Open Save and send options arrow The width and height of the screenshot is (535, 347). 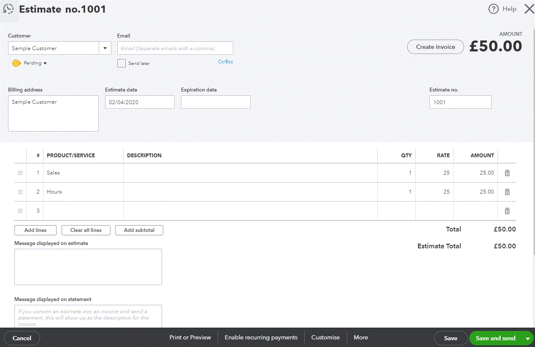pyautogui.click(x=527, y=338)
